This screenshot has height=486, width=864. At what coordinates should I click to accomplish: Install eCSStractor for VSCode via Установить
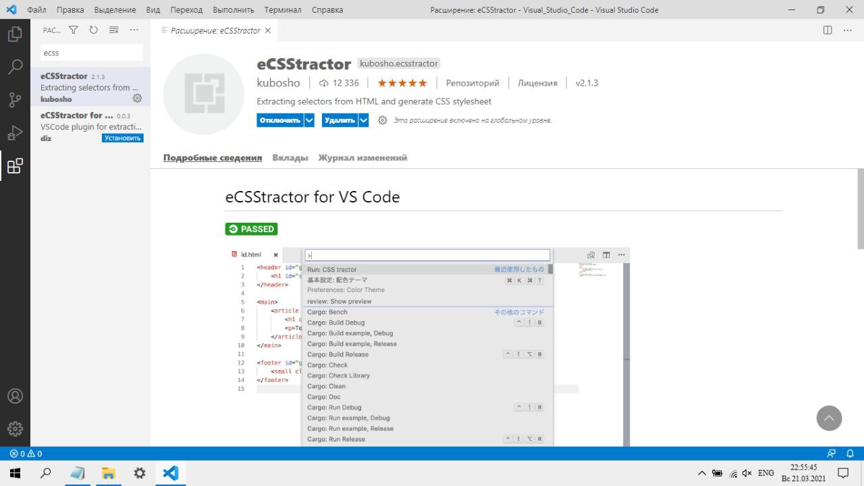pyautogui.click(x=123, y=138)
